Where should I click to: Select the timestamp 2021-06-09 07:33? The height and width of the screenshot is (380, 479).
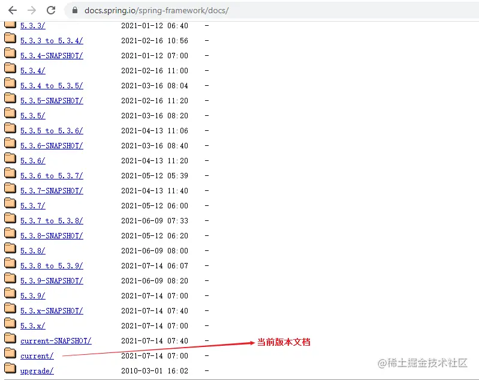coord(155,220)
